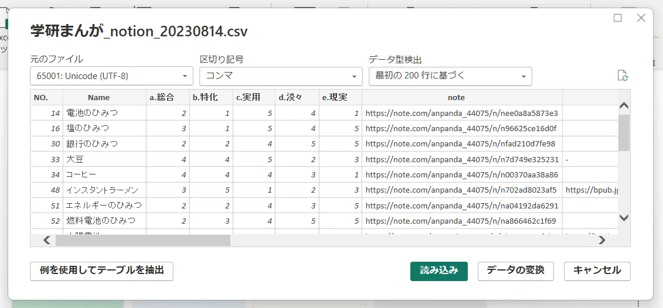Click the horizontal scrollbar left arrow
663x308 pixels.
click(47, 240)
